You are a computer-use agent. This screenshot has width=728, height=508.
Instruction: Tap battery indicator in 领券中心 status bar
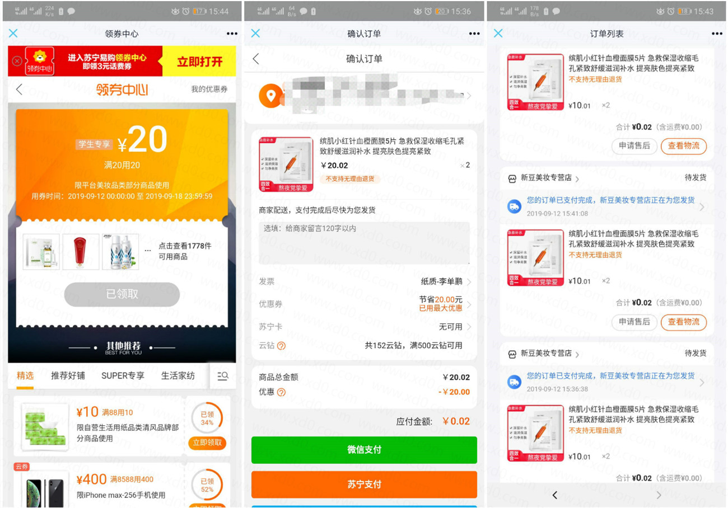200,11
